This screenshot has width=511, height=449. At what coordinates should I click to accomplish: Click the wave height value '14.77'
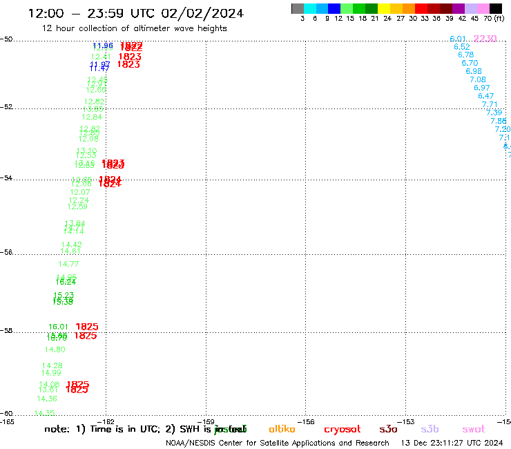(68, 264)
